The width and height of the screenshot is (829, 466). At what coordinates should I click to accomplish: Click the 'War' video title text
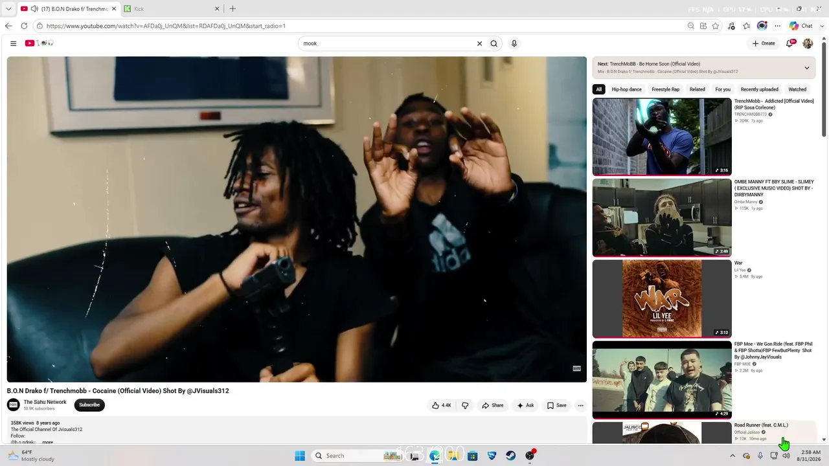[x=738, y=263]
